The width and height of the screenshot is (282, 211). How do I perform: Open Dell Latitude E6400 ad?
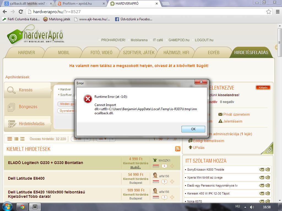[26, 178]
